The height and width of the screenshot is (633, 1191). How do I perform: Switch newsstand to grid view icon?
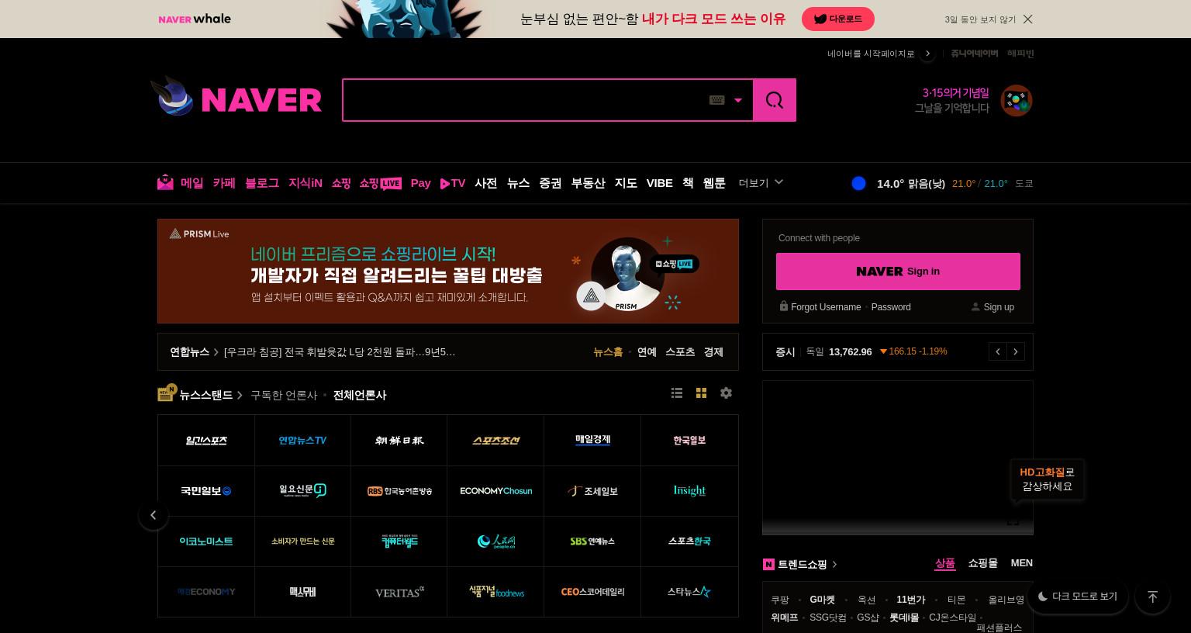701,393
